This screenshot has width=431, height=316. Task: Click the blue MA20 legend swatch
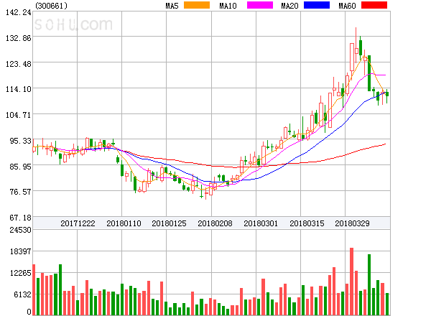(317, 5)
